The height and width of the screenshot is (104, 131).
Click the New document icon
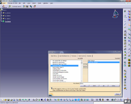click(3, 100)
